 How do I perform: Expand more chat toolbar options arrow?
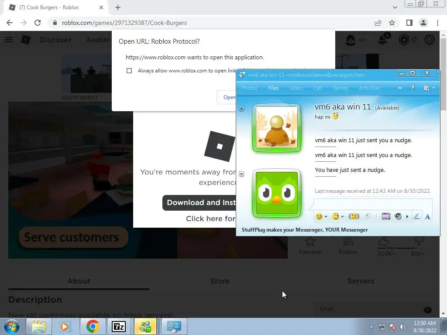pos(407,217)
